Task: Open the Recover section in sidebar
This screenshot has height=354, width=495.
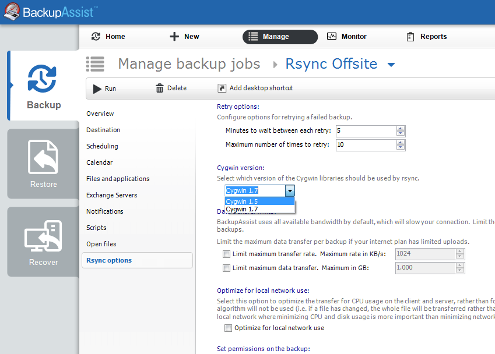Action: 44,242
